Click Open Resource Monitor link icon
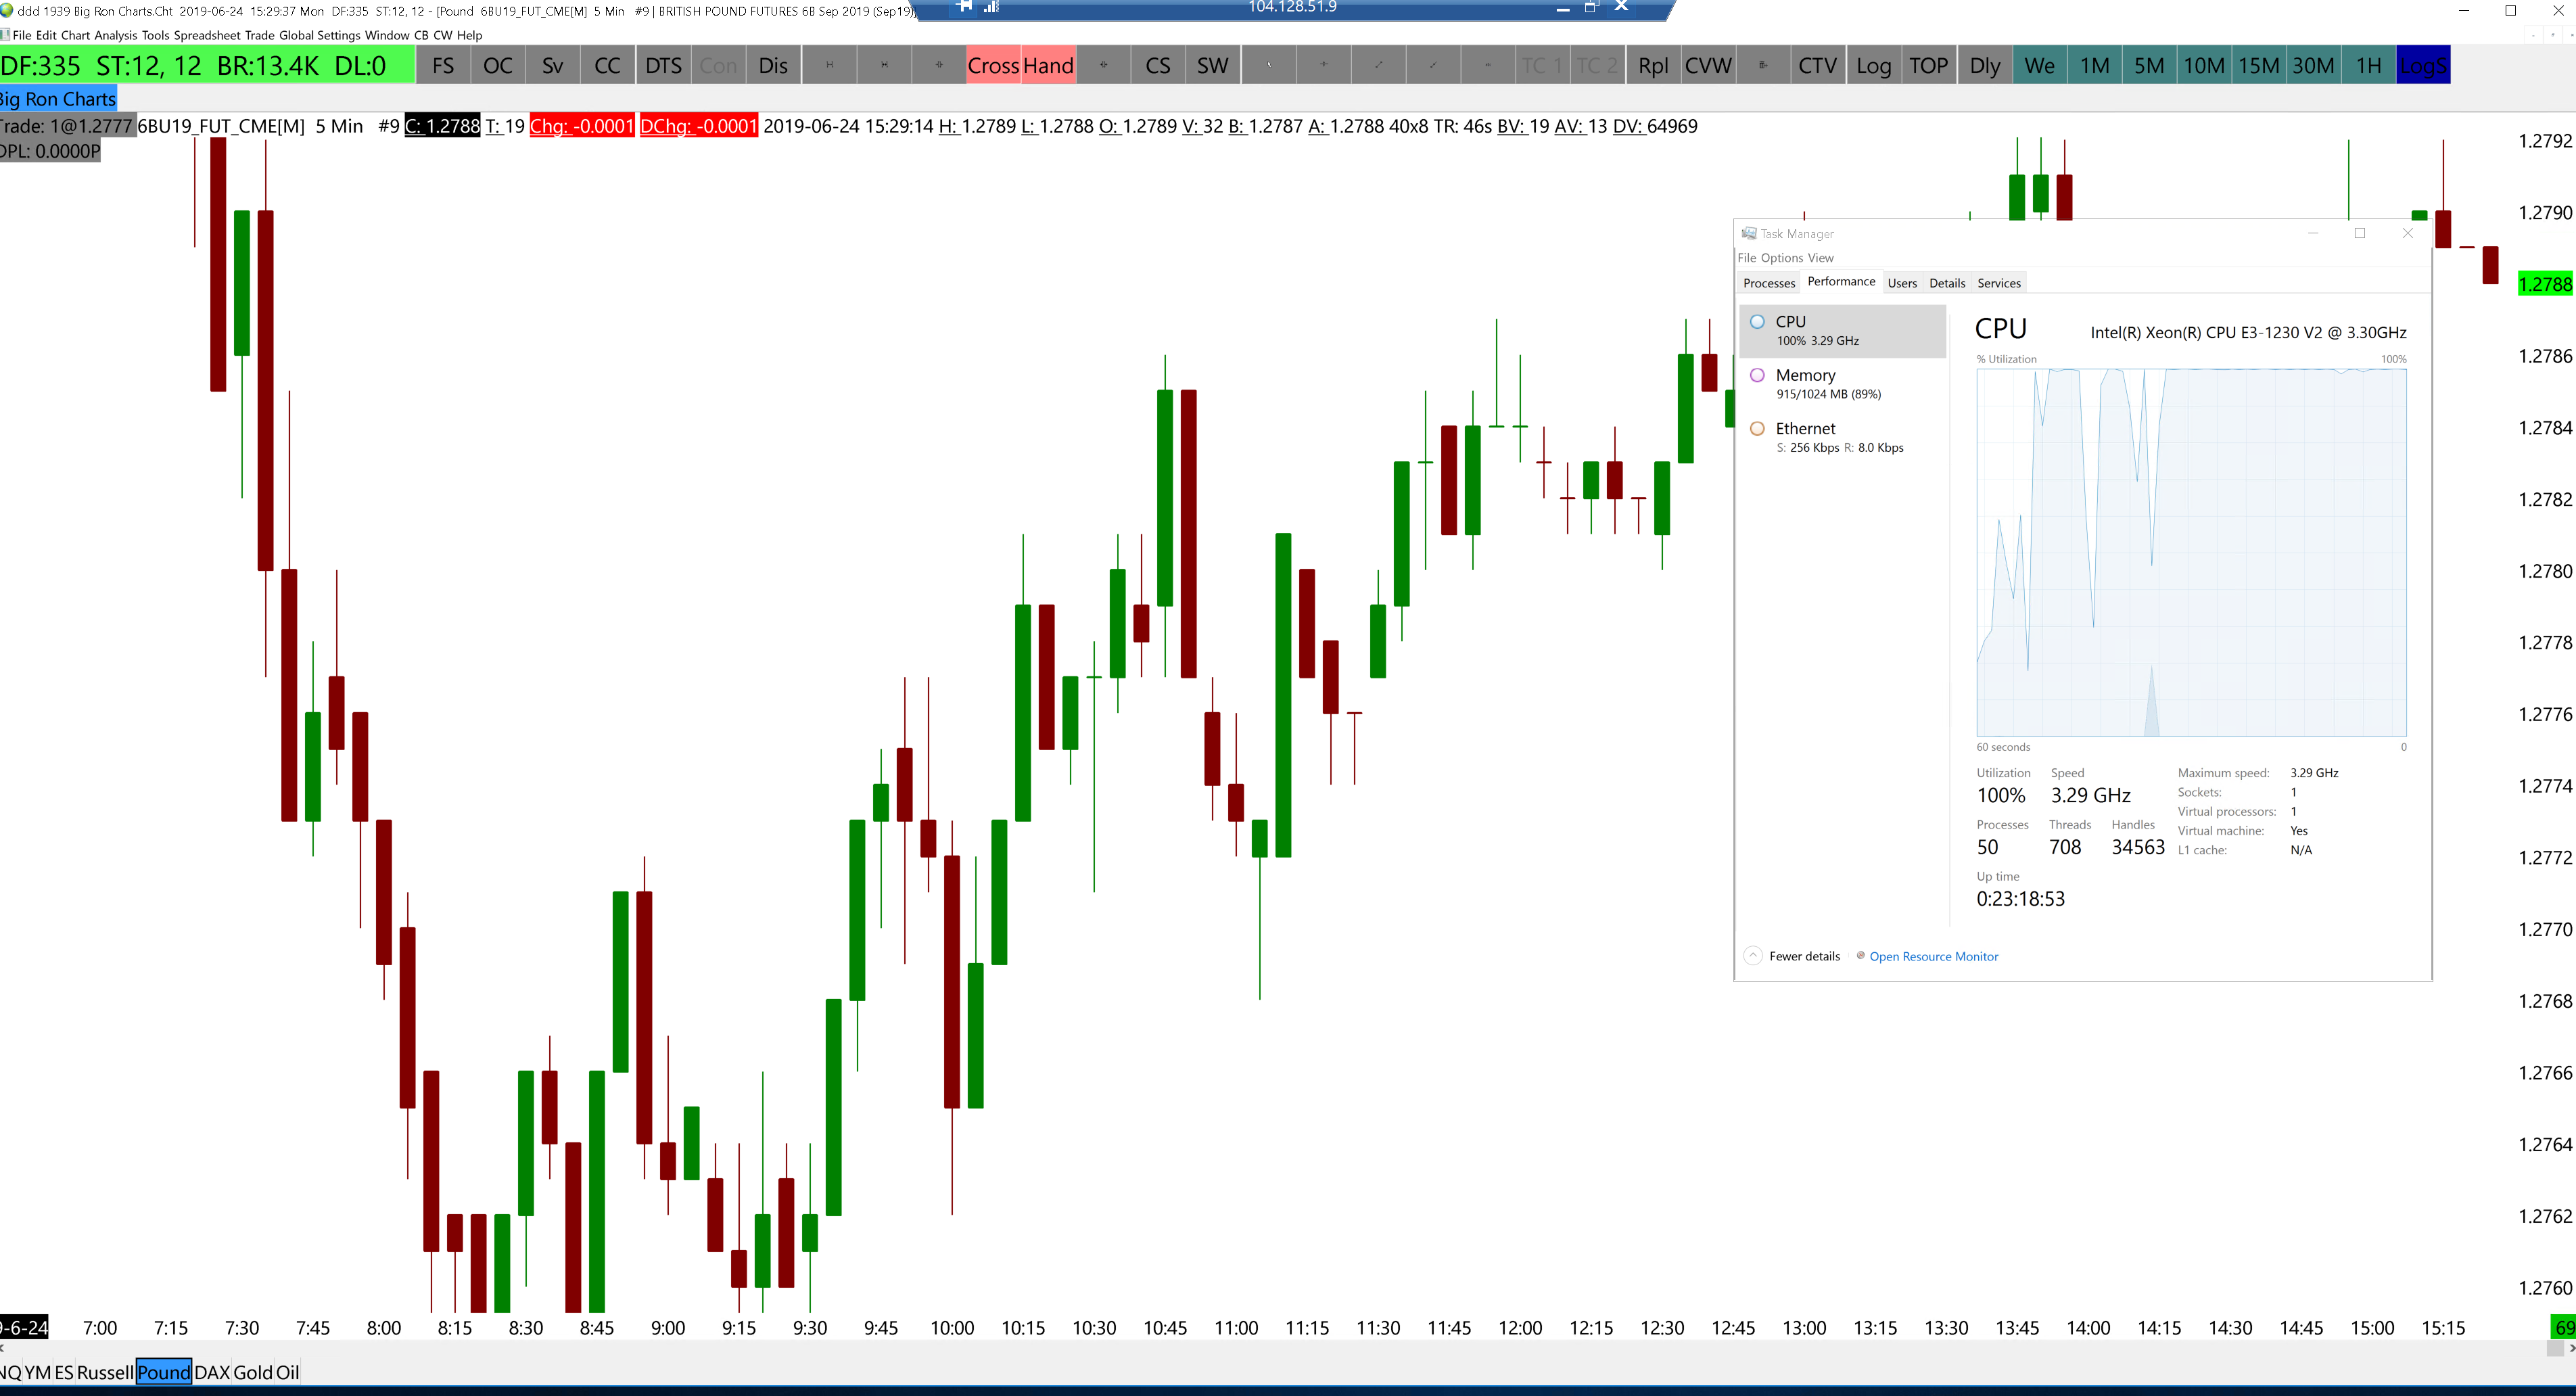The image size is (2576, 1396). coord(1860,956)
